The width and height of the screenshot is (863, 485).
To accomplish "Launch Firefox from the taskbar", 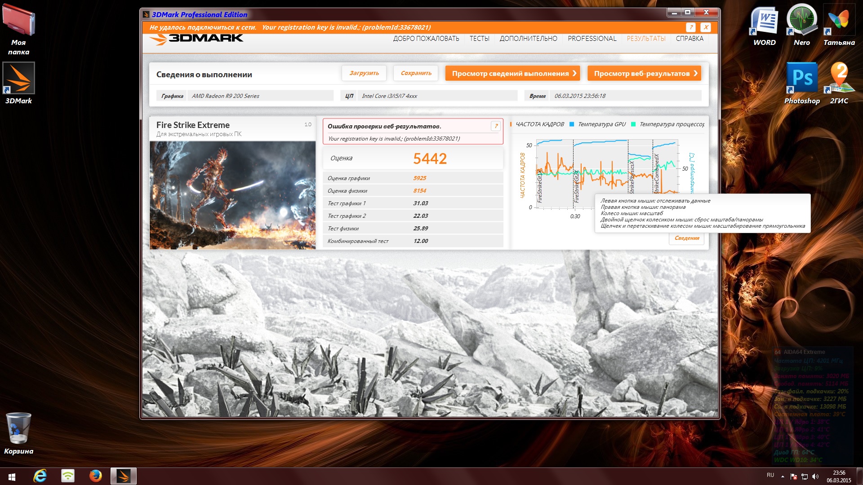I will pyautogui.click(x=95, y=476).
